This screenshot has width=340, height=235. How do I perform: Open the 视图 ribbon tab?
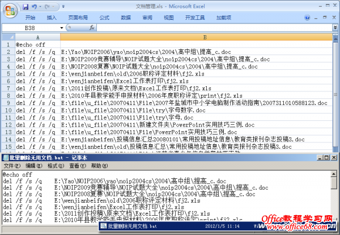pyautogui.click(x=168, y=18)
